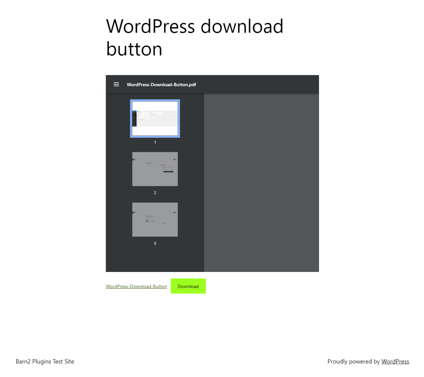Select page 2 thumbnail
The height and width of the screenshot is (377, 424).
pos(155,169)
